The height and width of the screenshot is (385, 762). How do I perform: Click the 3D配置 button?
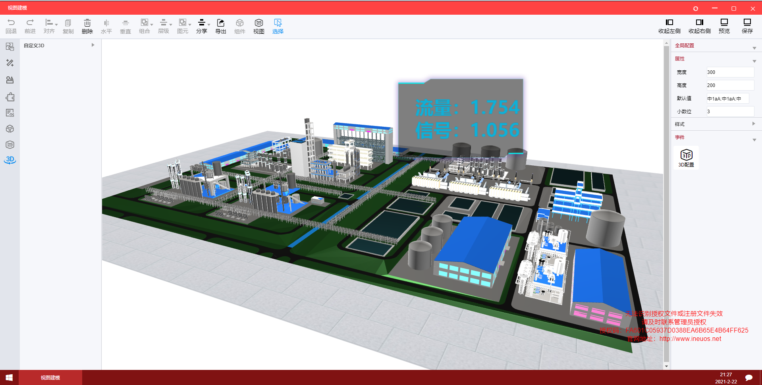(x=686, y=158)
